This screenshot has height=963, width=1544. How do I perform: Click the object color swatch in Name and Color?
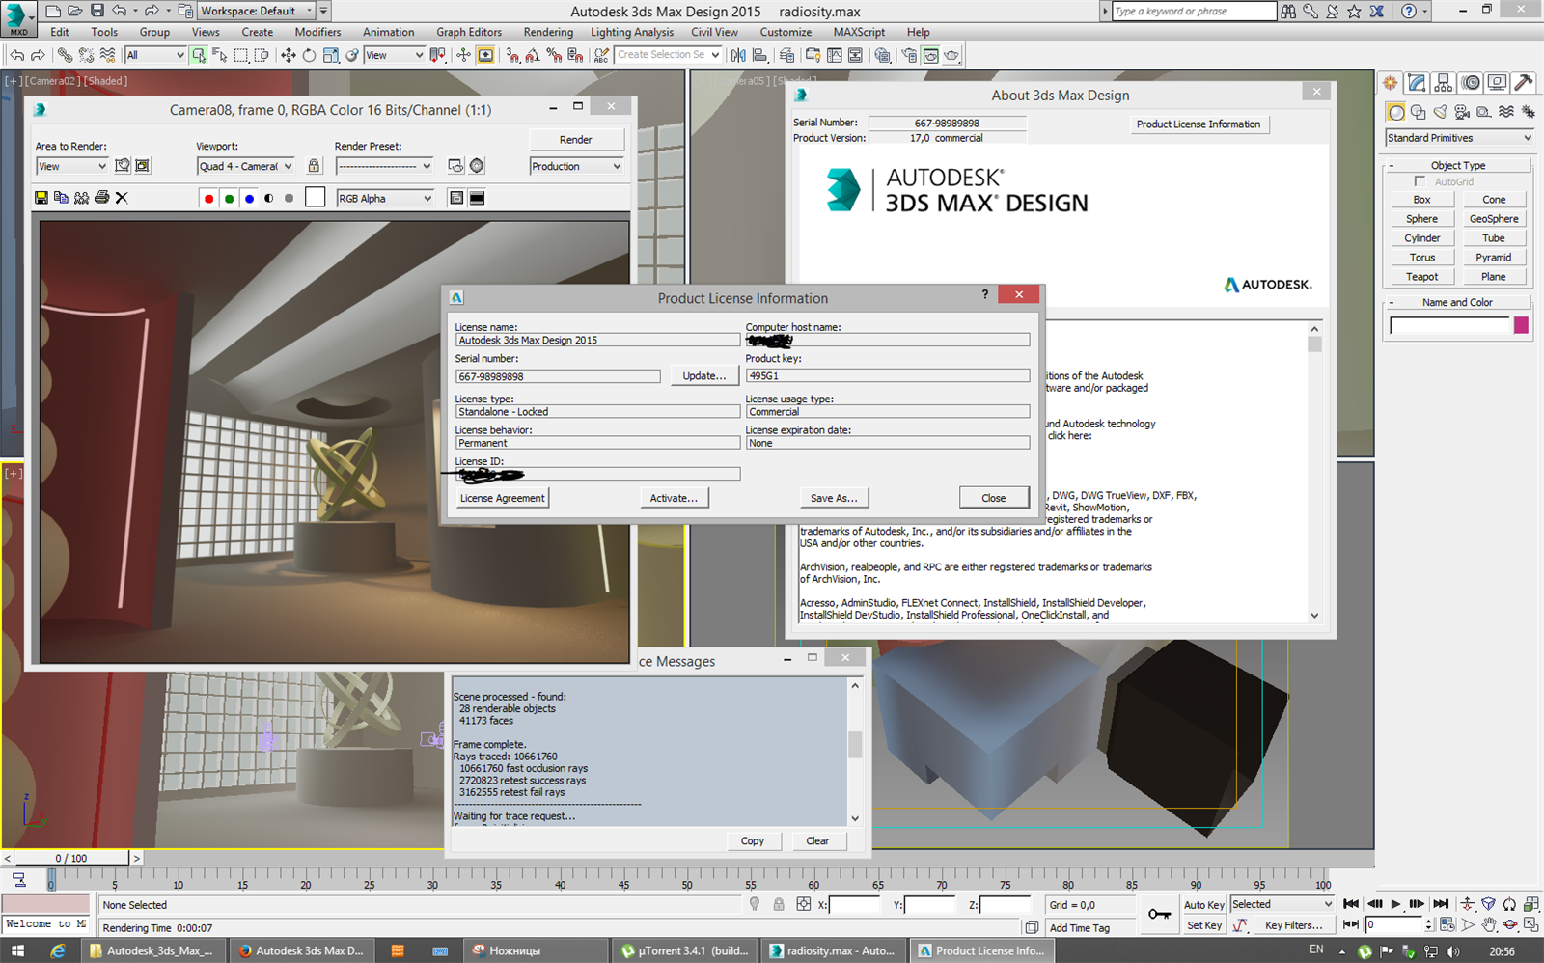(x=1522, y=325)
